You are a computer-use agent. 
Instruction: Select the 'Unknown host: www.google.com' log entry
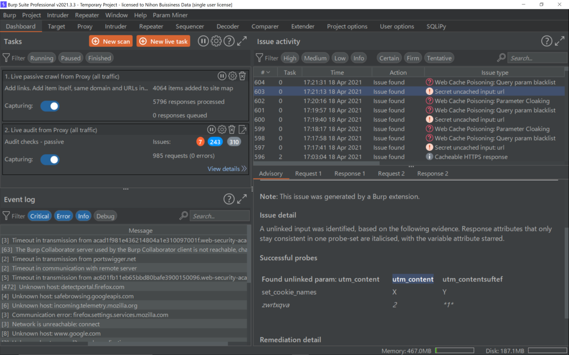point(124,334)
